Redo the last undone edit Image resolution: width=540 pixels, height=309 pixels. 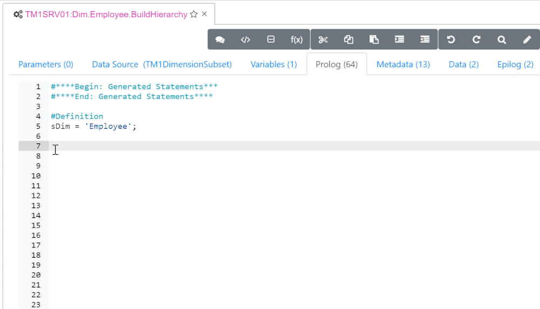[x=476, y=39]
